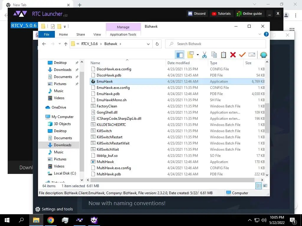The width and height of the screenshot is (302, 226).
Task: Refresh the Bizhawk folder view
Action: [x=157, y=44]
